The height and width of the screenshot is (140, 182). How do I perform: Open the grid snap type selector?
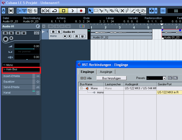(x=176, y=11)
